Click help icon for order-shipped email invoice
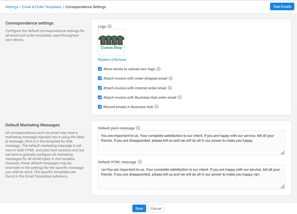This screenshot has width=297, height=214. (x=171, y=79)
